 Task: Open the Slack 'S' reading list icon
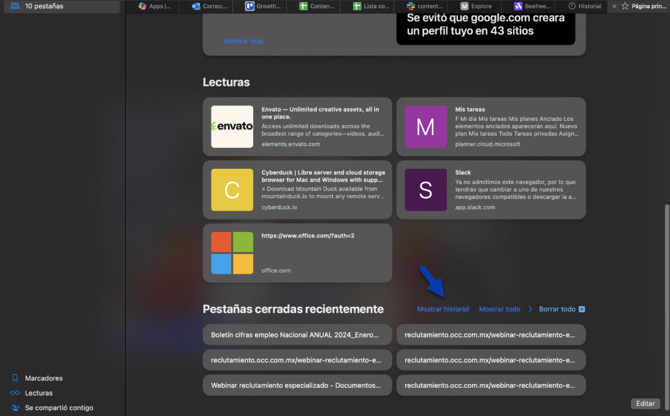425,190
